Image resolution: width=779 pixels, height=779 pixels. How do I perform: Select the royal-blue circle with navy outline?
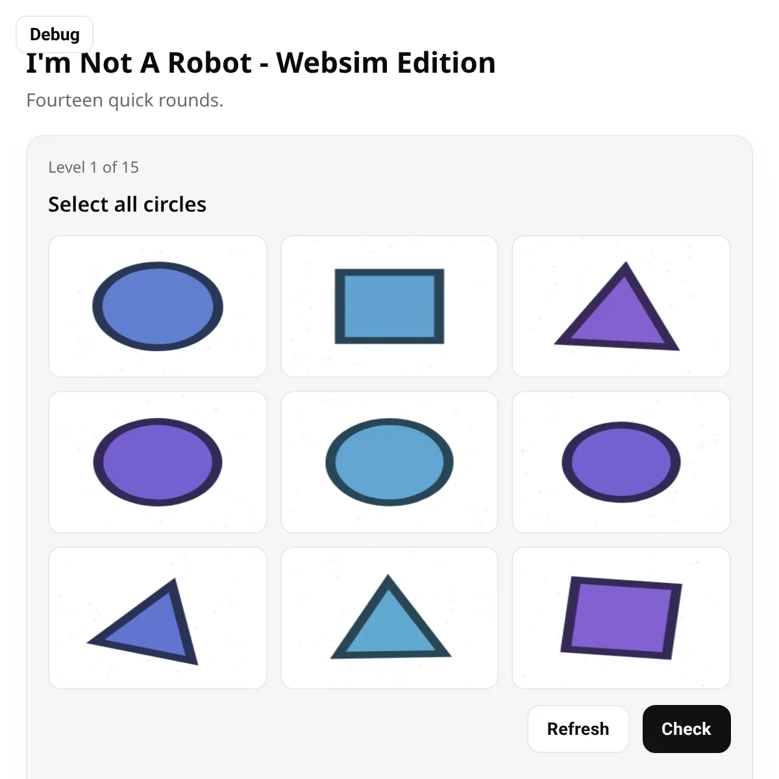[158, 306]
